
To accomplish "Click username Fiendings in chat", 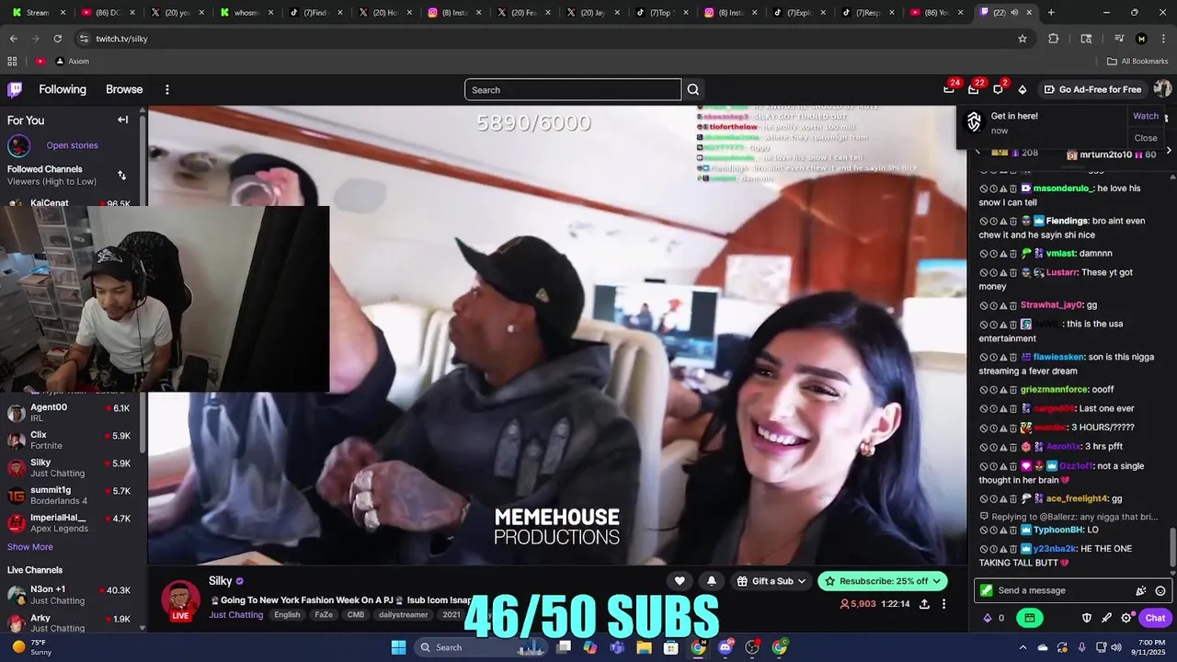I will [1067, 222].
